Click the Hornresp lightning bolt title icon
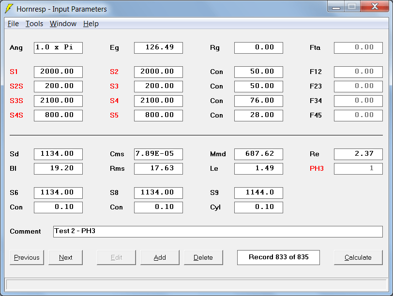The width and height of the screenshot is (393, 296). tap(9, 9)
